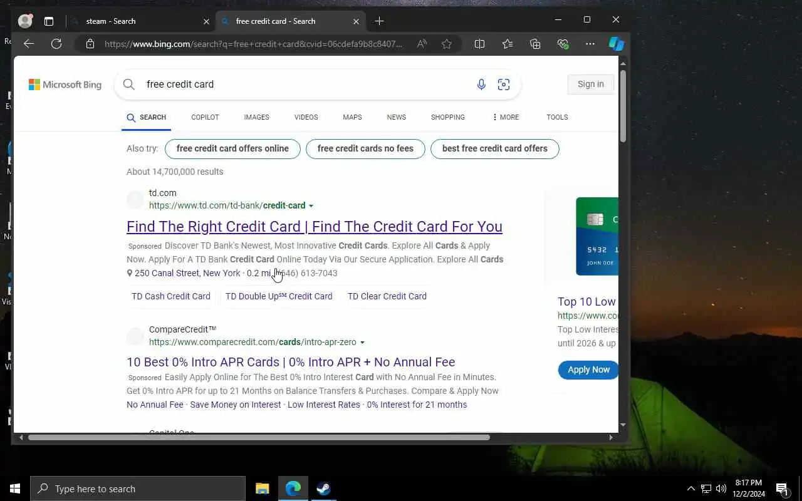Open the 'No Annual Fee' sitelink
Screen dimensions: 802x501
coord(155,405)
